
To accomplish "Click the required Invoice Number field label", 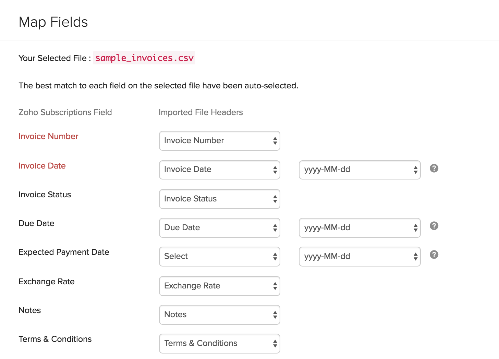I will coord(48,136).
